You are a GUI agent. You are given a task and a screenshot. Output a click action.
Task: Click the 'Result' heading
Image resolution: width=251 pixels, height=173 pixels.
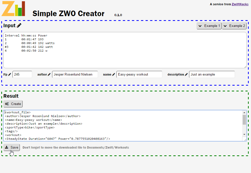tap(11, 96)
